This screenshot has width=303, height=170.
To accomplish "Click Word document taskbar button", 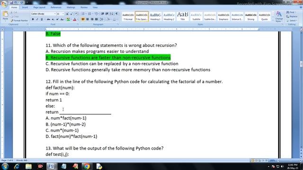I will coord(52,166).
